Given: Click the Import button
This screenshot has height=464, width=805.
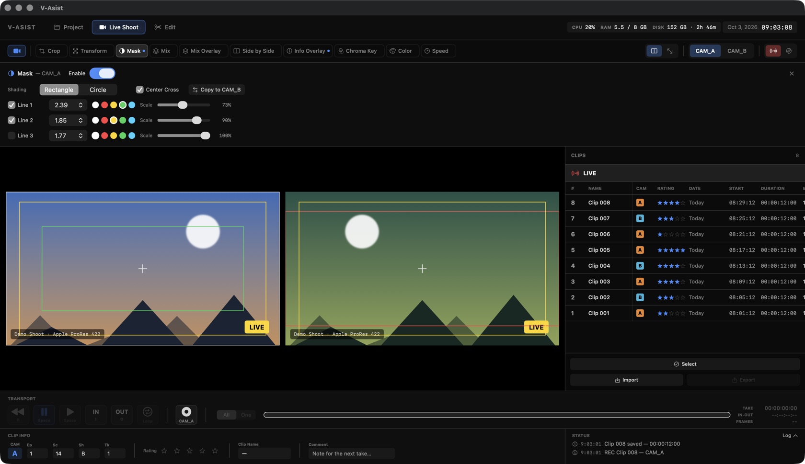Looking at the screenshot, I should click(x=626, y=380).
